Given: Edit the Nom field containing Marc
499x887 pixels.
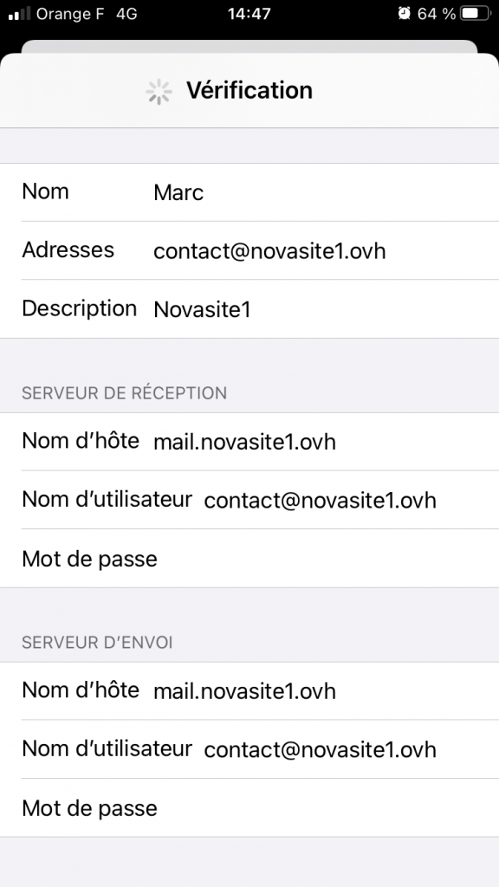Looking at the screenshot, I should coord(249,192).
